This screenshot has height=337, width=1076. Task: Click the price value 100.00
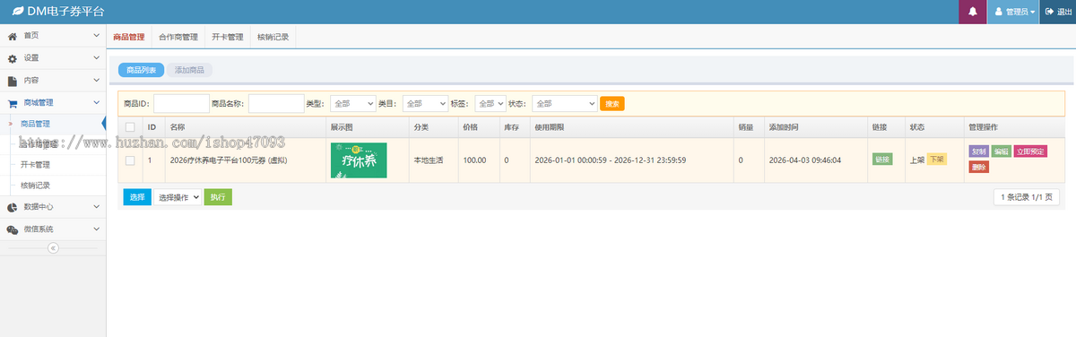tap(474, 160)
